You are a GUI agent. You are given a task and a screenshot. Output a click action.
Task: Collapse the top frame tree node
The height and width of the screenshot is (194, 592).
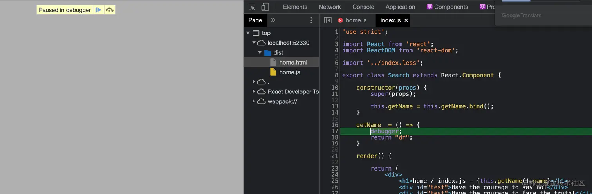tap(248, 33)
